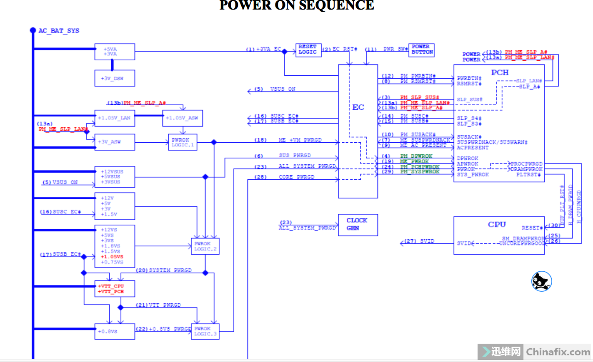Screen dimensions: 593x362
Task: Select the (1)+3VA_EC signal label
Action: click(263, 49)
